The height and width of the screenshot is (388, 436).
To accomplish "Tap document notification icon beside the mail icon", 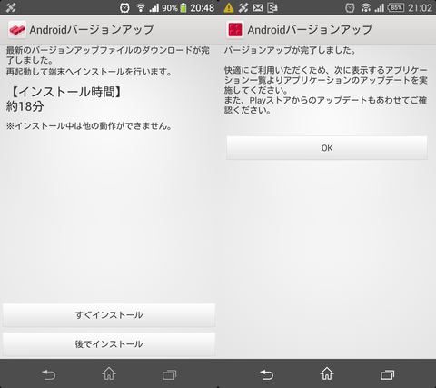I will click(272, 7).
